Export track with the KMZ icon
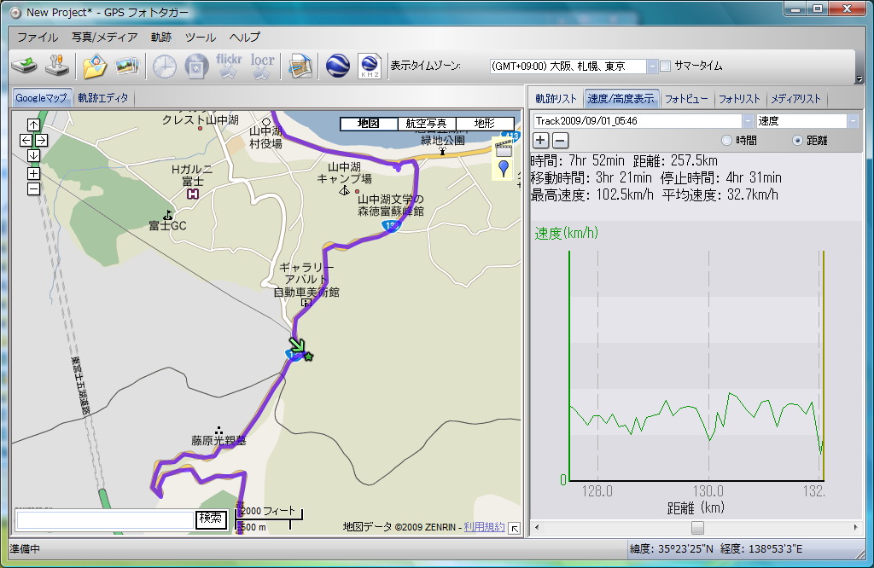This screenshot has height=568, width=874. (x=370, y=66)
